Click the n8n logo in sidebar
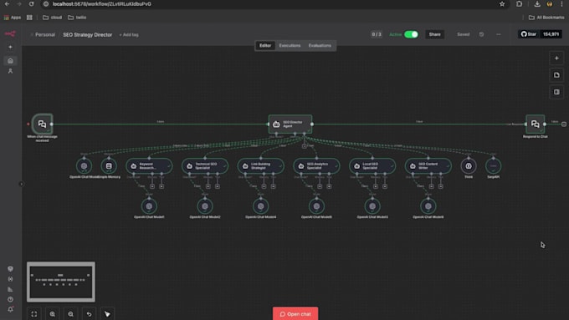 (10, 34)
